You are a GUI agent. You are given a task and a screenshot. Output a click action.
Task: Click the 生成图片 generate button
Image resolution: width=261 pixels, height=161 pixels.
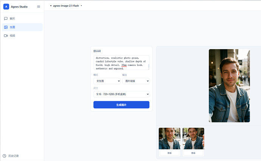tap(121, 105)
